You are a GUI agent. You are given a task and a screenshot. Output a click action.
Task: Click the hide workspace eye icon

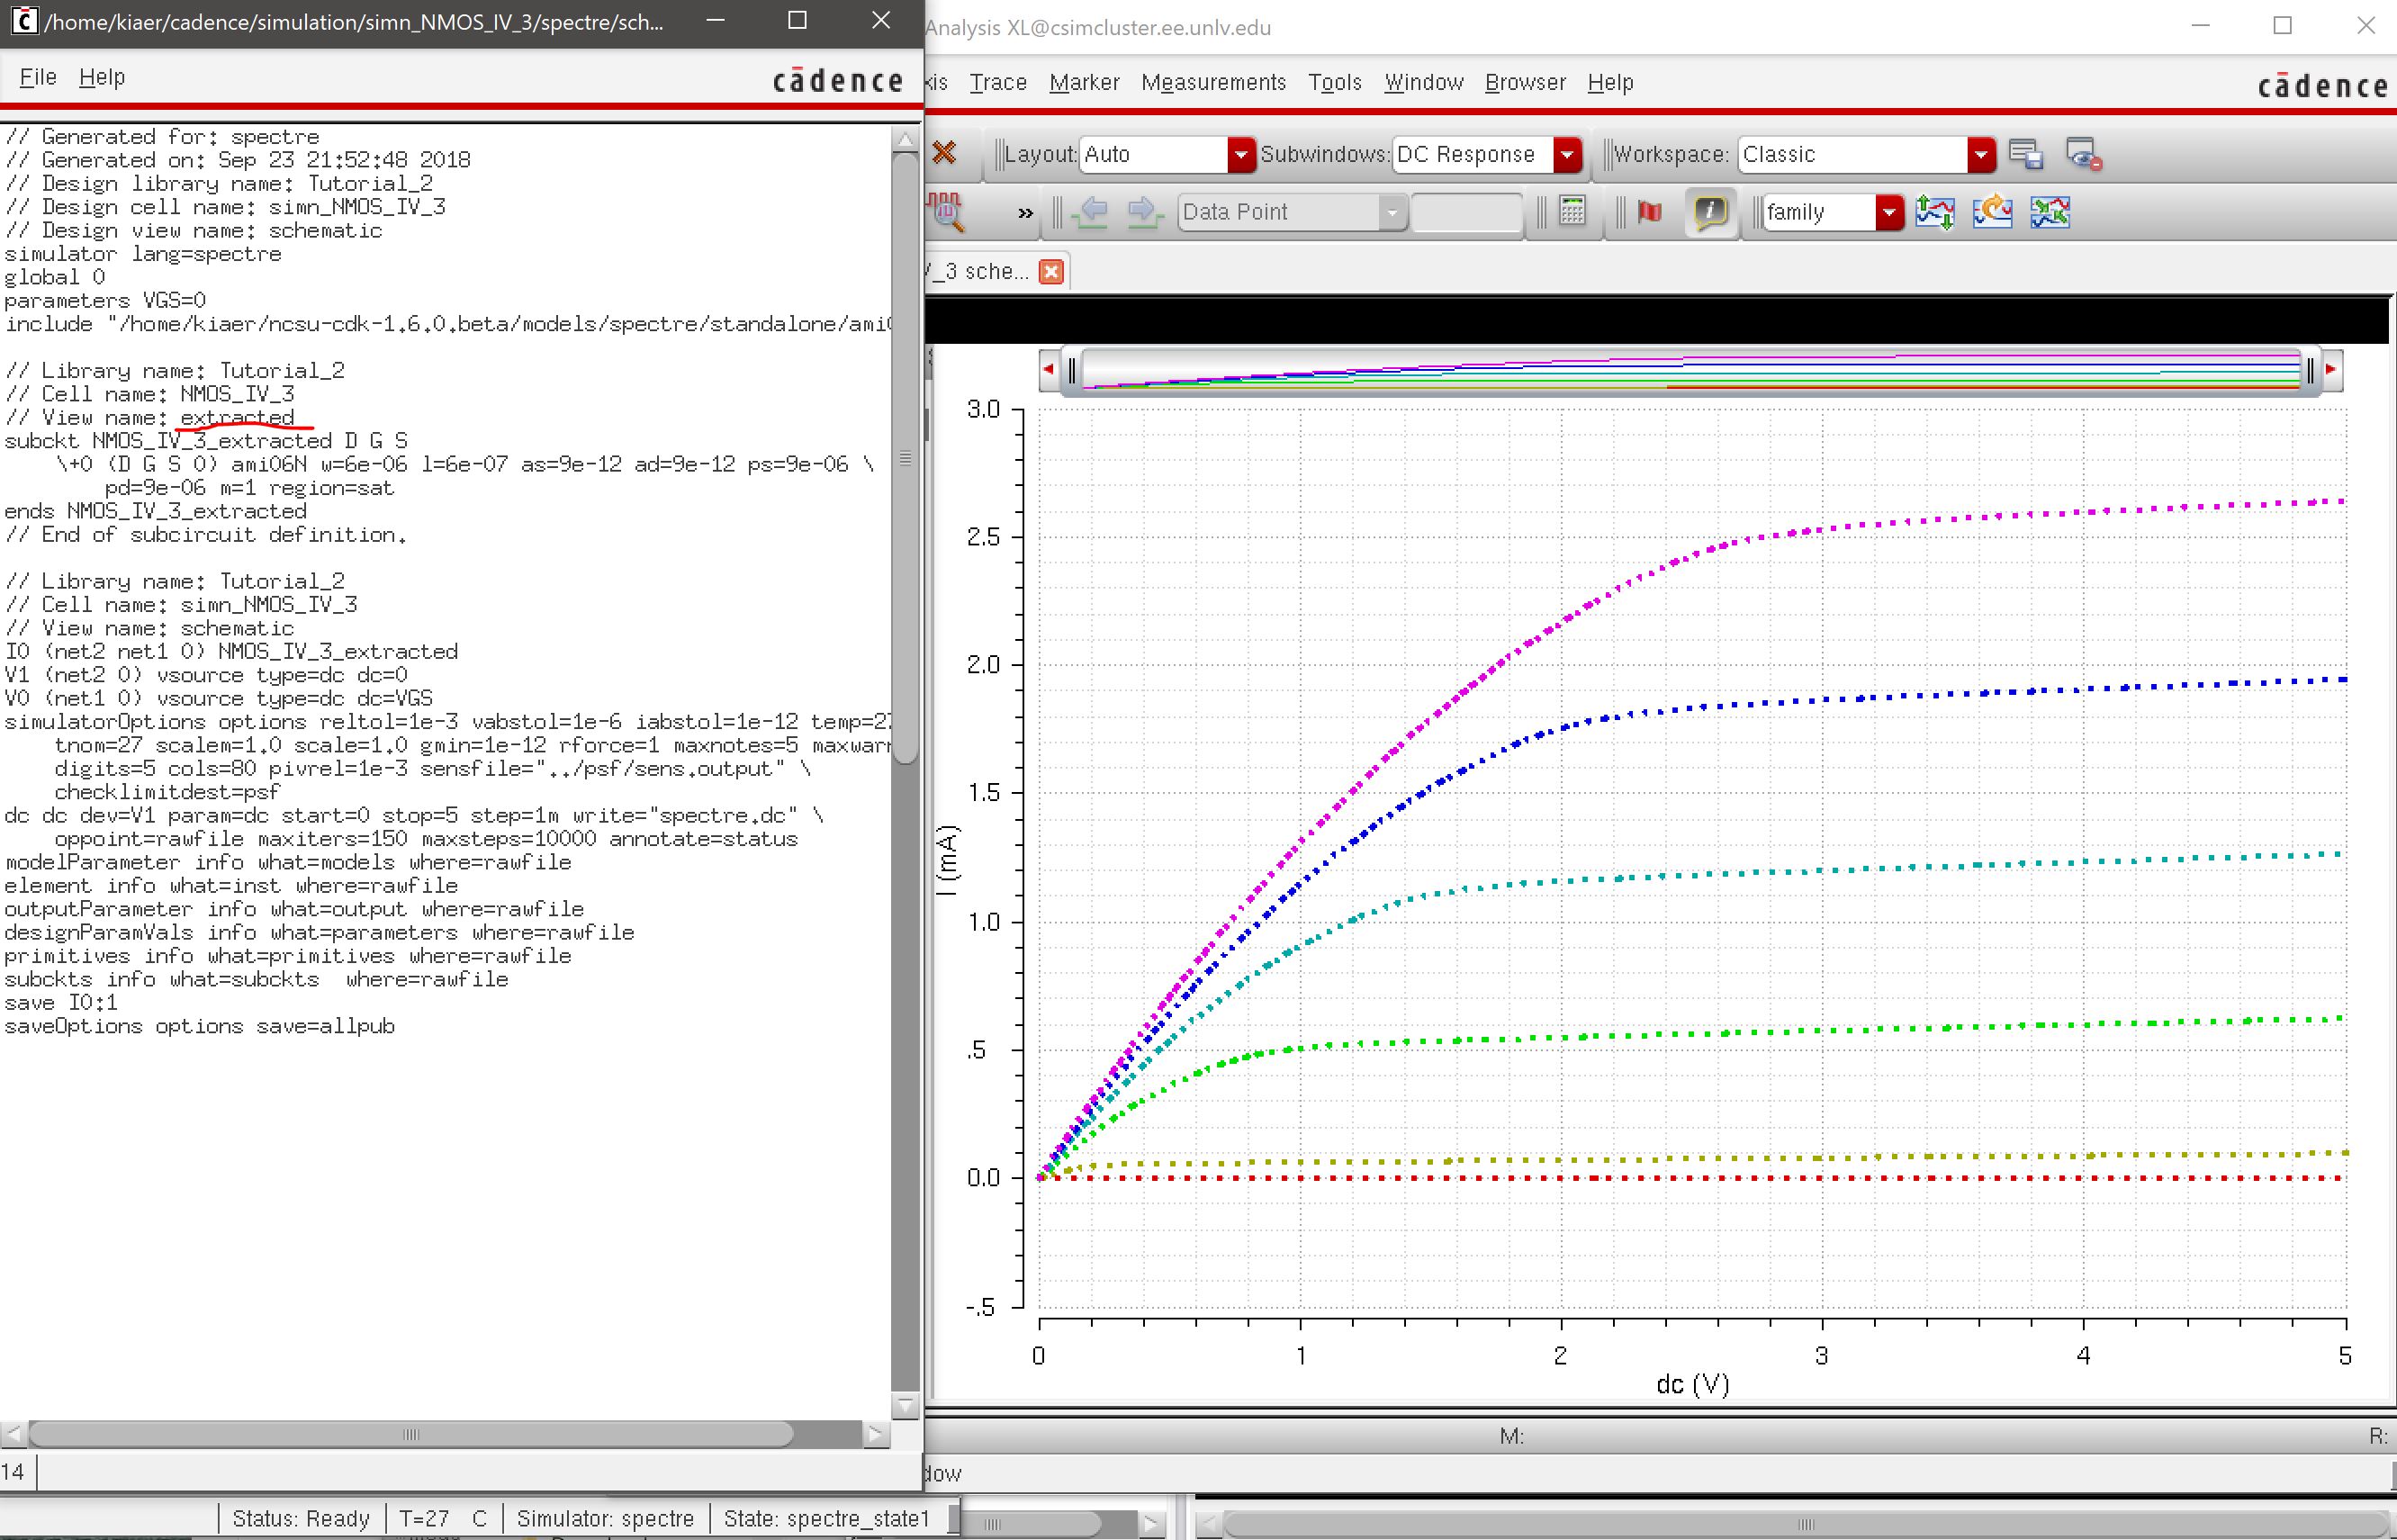pos(2083,154)
